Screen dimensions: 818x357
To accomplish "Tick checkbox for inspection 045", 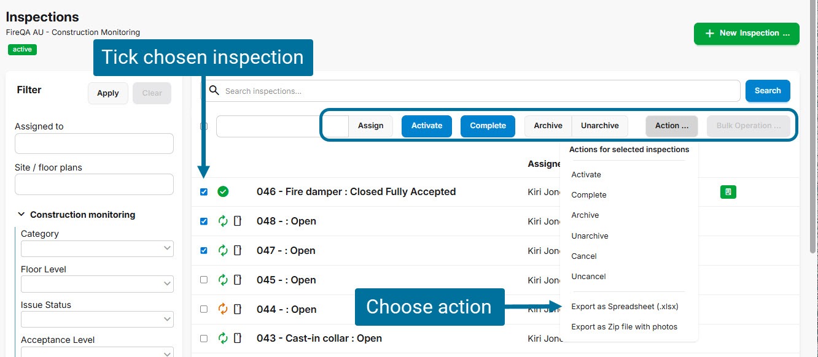I will [x=204, y=280].
